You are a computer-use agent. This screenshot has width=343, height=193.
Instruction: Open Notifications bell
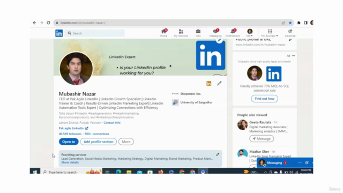point(233,33)
